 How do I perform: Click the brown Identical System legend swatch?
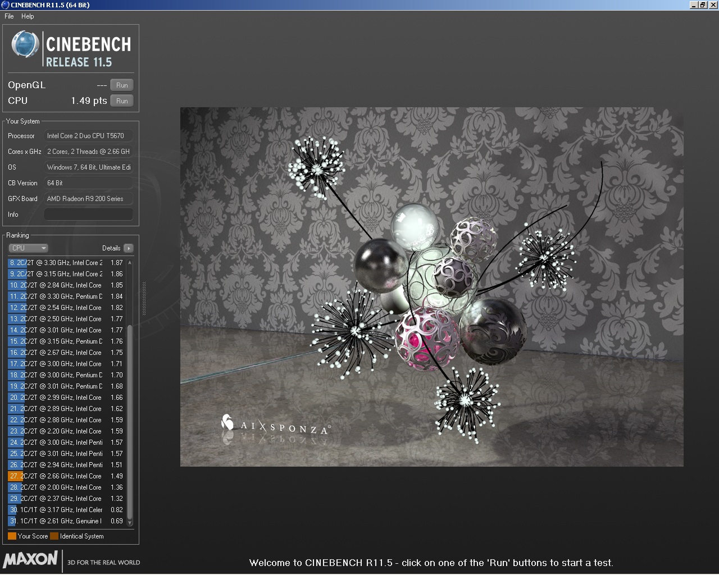tap(54, 536)
